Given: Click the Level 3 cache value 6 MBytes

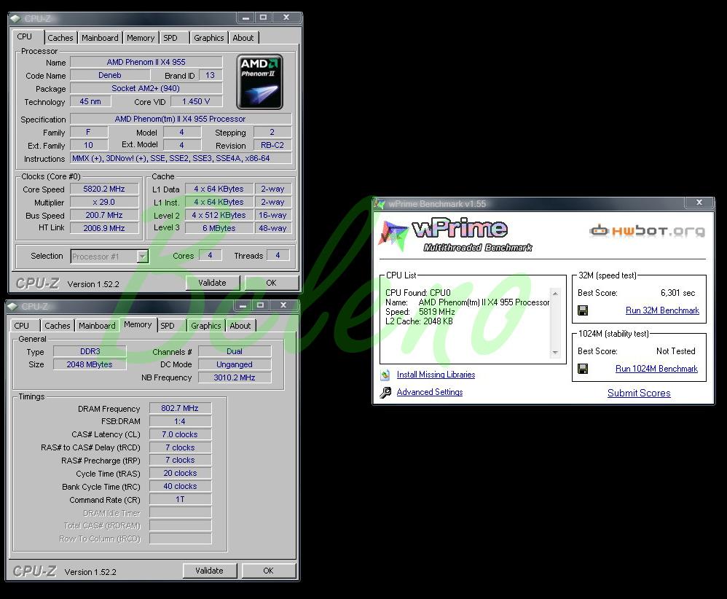Looking at the screenshot, I should [219, 228].
